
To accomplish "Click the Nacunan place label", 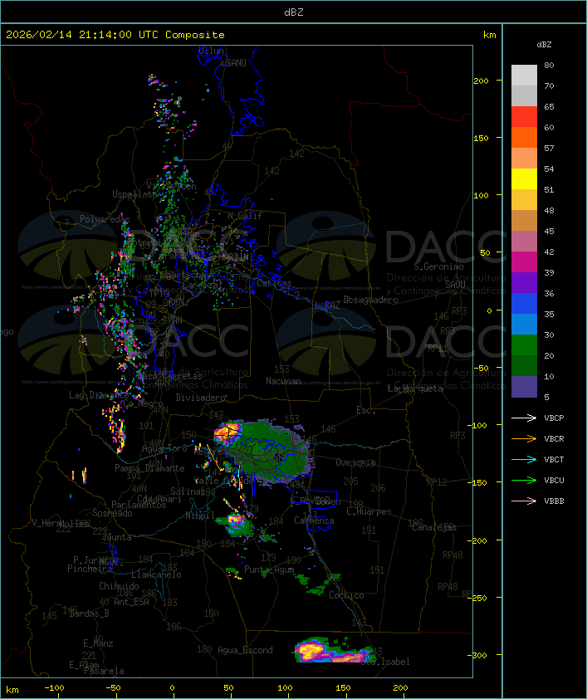I will click(x=283, y=381).
